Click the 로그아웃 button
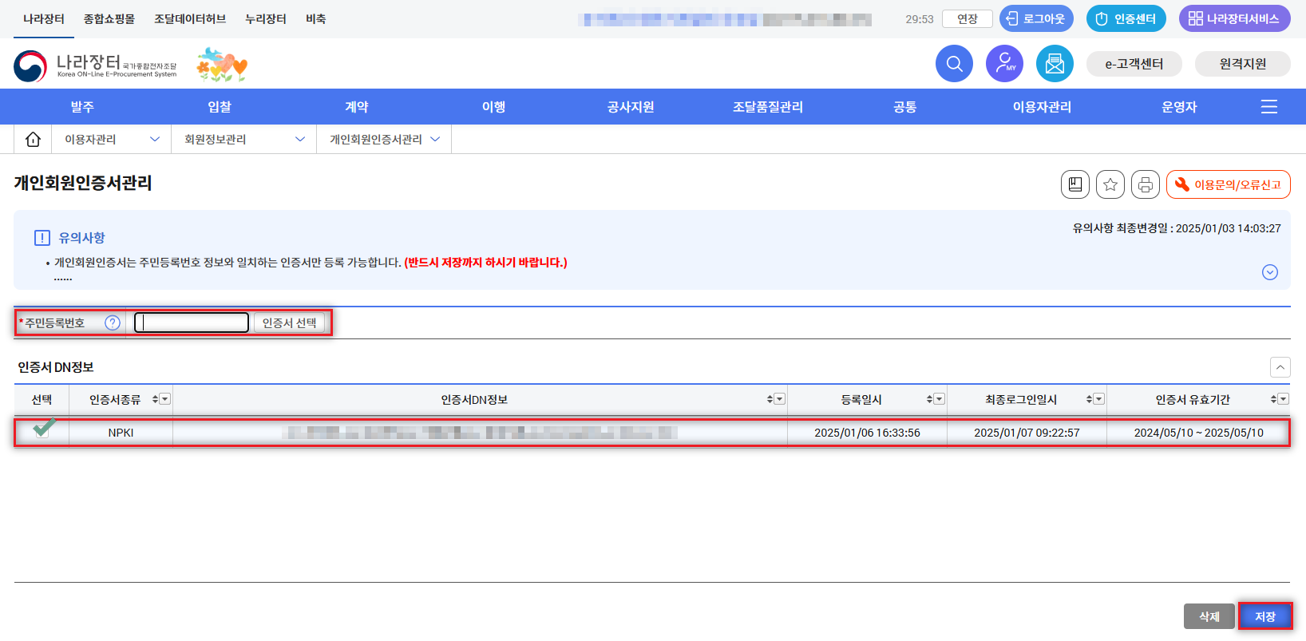The image size is (1306, 641). click(1036, 18)
